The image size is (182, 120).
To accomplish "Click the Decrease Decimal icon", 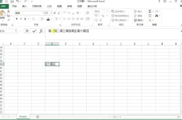I will [101, 20].
